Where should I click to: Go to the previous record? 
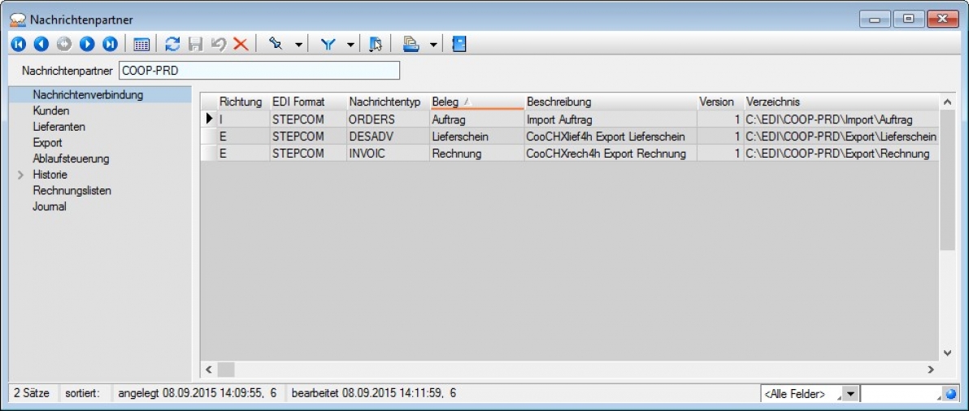pos(41,45)
